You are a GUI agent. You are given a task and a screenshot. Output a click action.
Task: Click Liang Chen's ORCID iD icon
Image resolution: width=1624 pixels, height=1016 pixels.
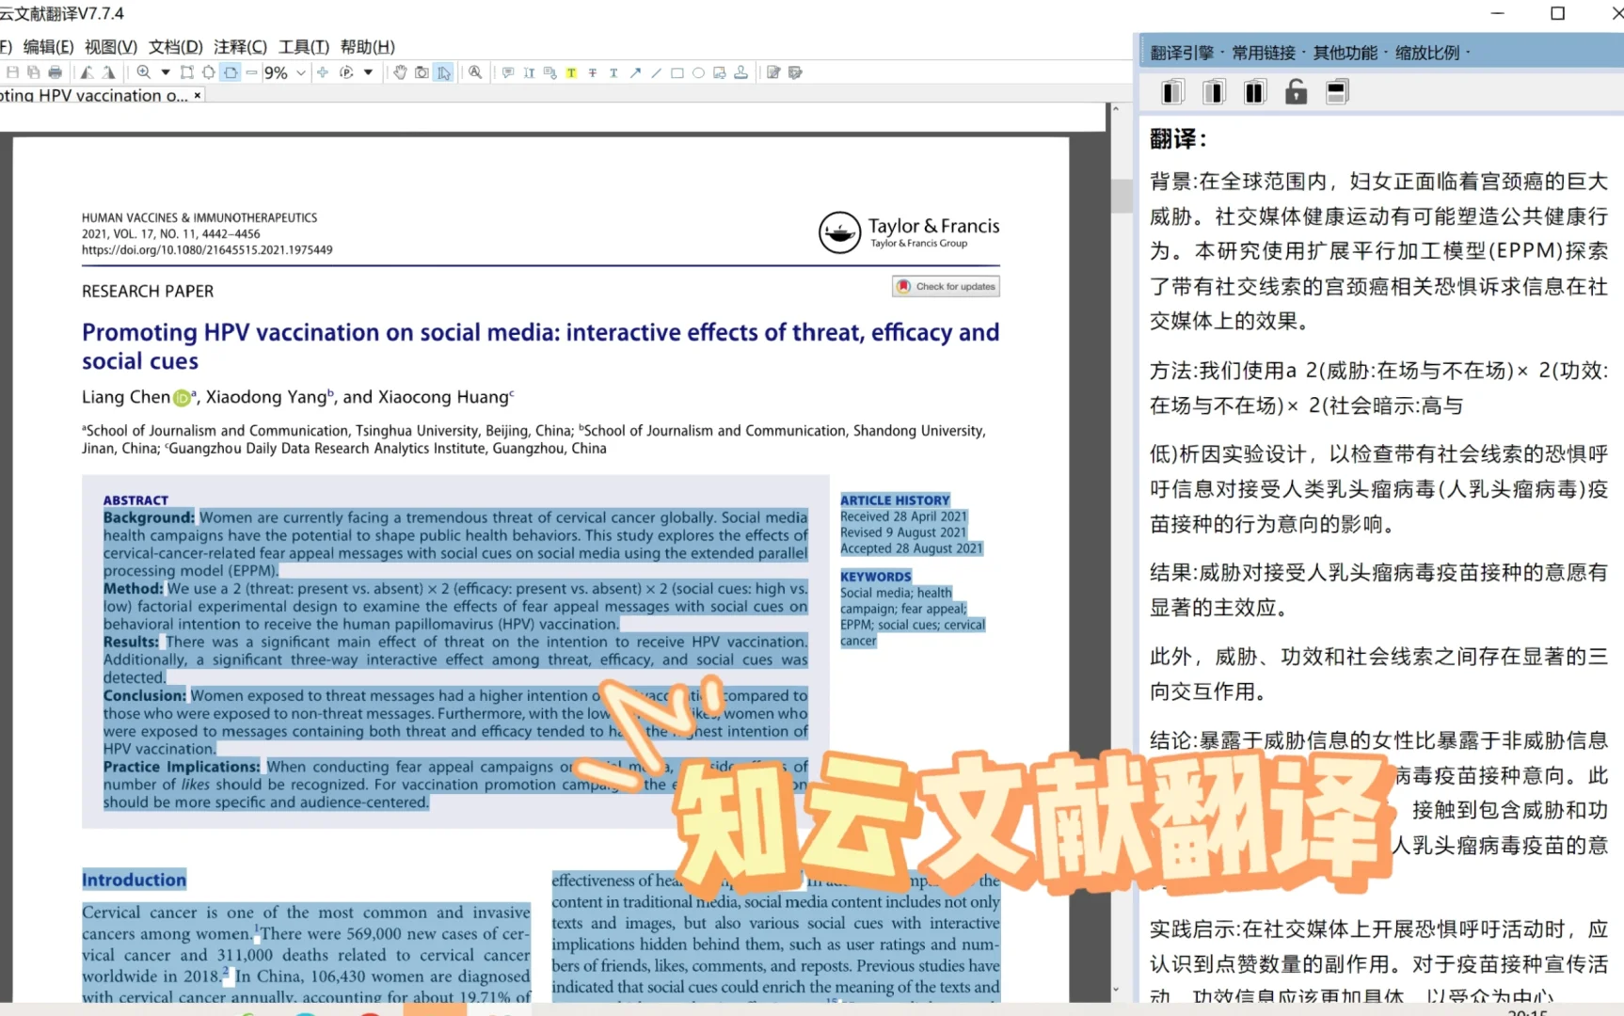[183, 398]
